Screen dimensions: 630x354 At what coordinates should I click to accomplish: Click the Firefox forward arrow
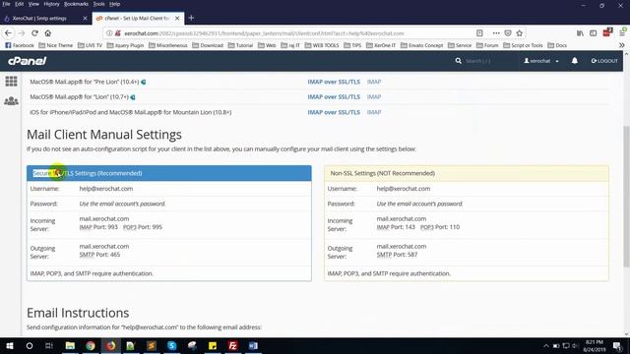[x=22, y=32]
